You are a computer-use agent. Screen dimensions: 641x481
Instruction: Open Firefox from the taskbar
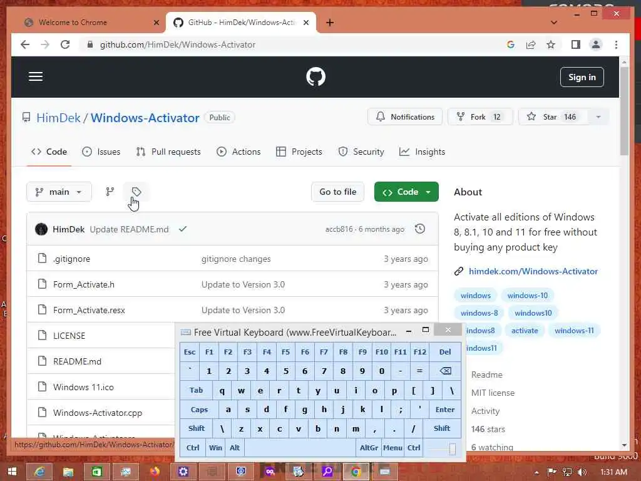pyautogui.click(x=155, y=472)
